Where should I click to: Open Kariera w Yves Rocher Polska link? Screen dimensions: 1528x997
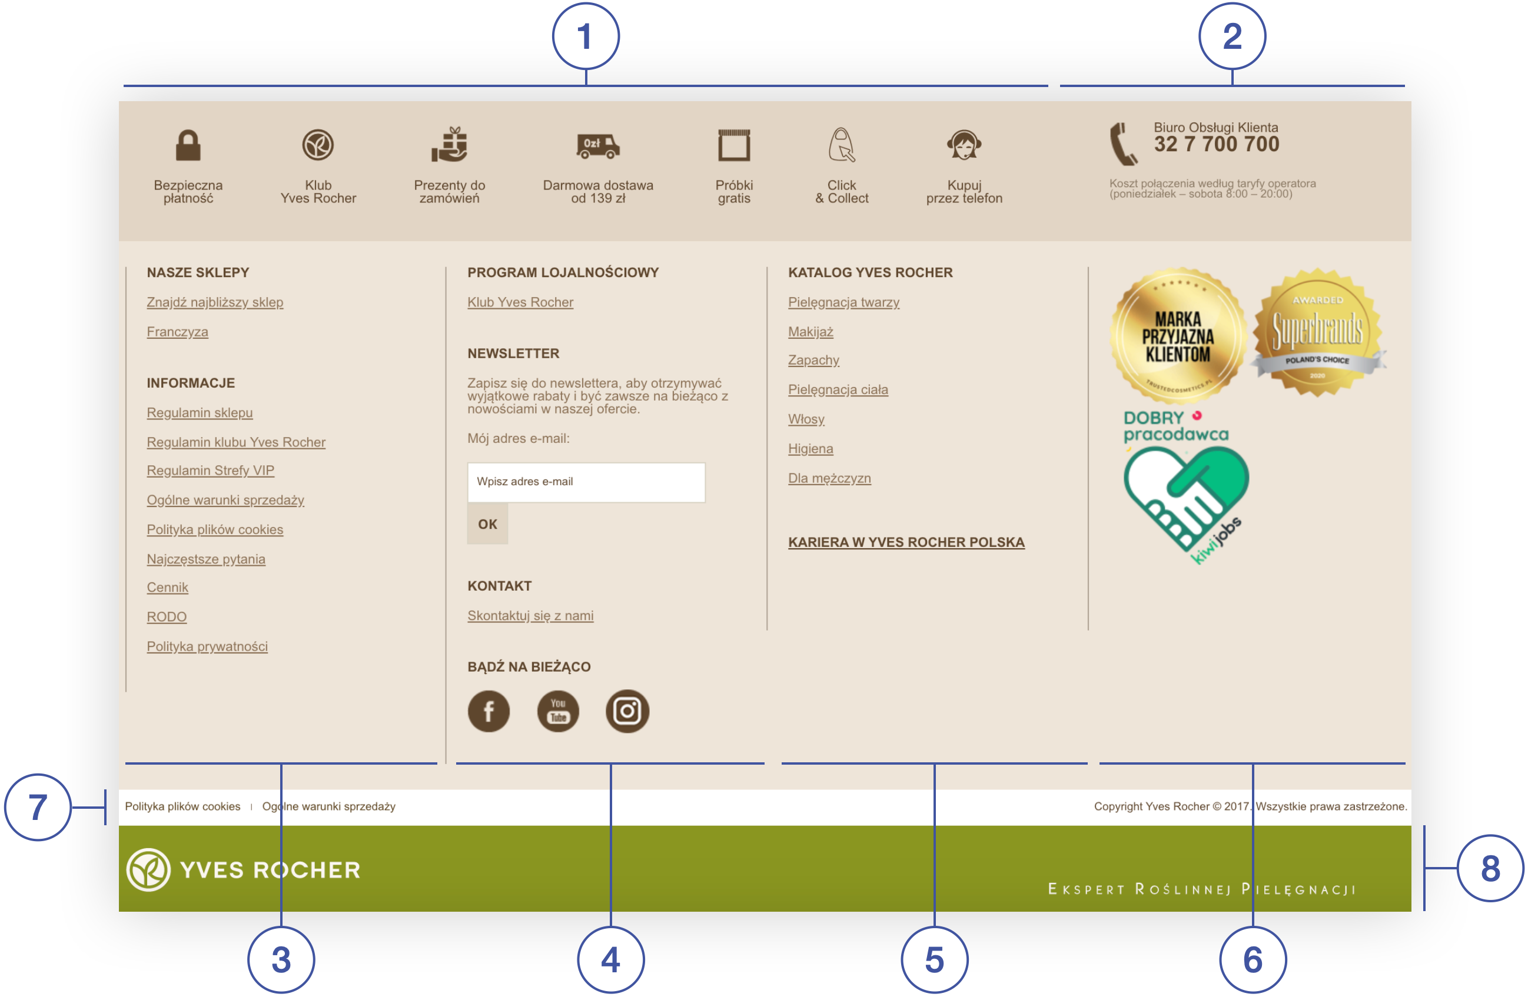(x=906, y=542)
